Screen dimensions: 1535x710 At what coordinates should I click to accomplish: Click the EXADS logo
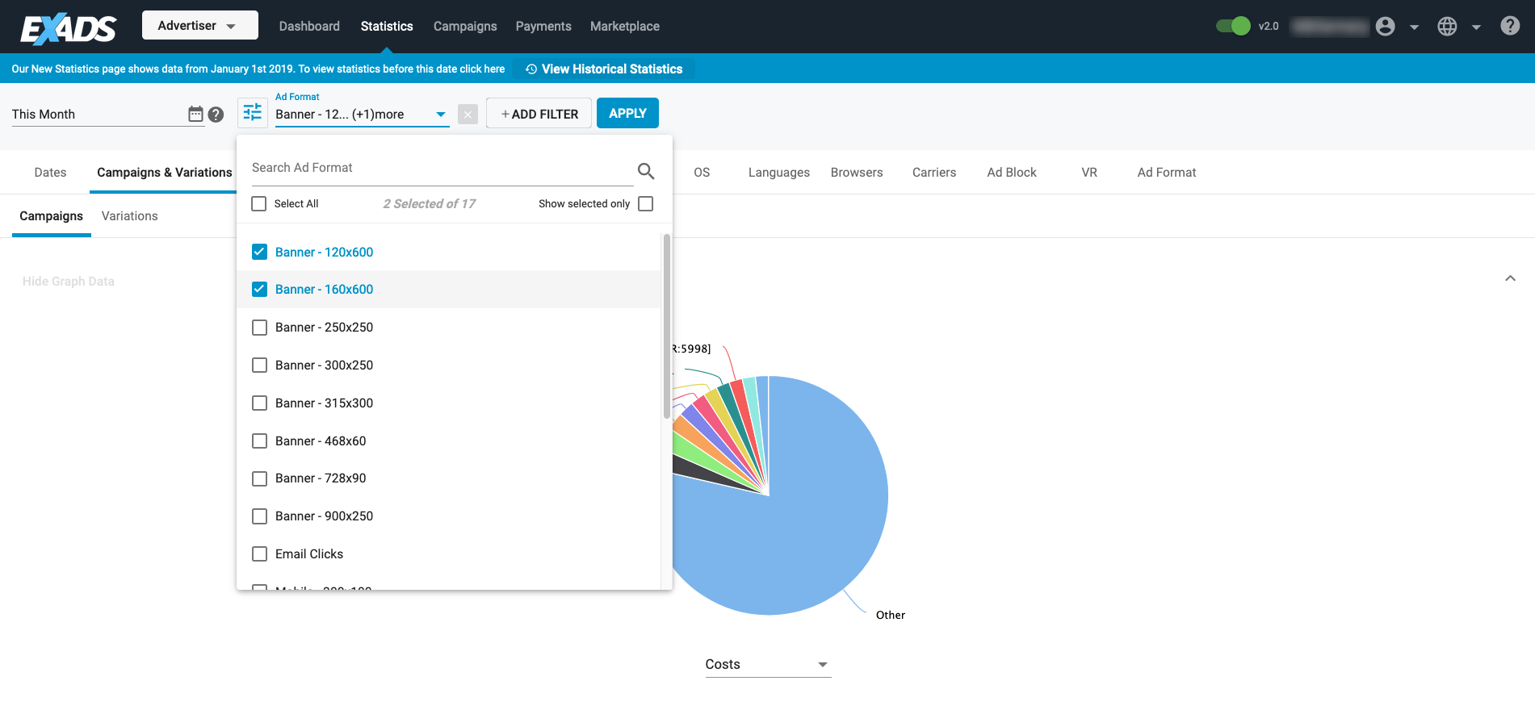[x=69, y=28]
